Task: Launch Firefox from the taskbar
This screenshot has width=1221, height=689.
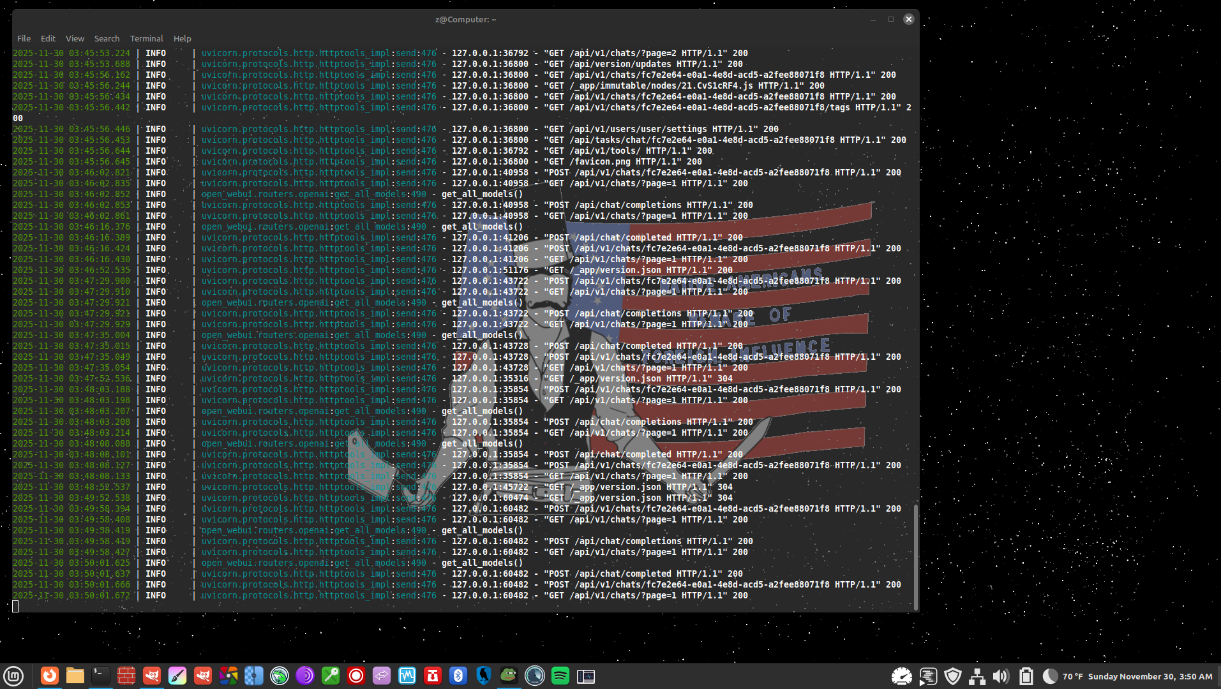Action: click(50, 676)
